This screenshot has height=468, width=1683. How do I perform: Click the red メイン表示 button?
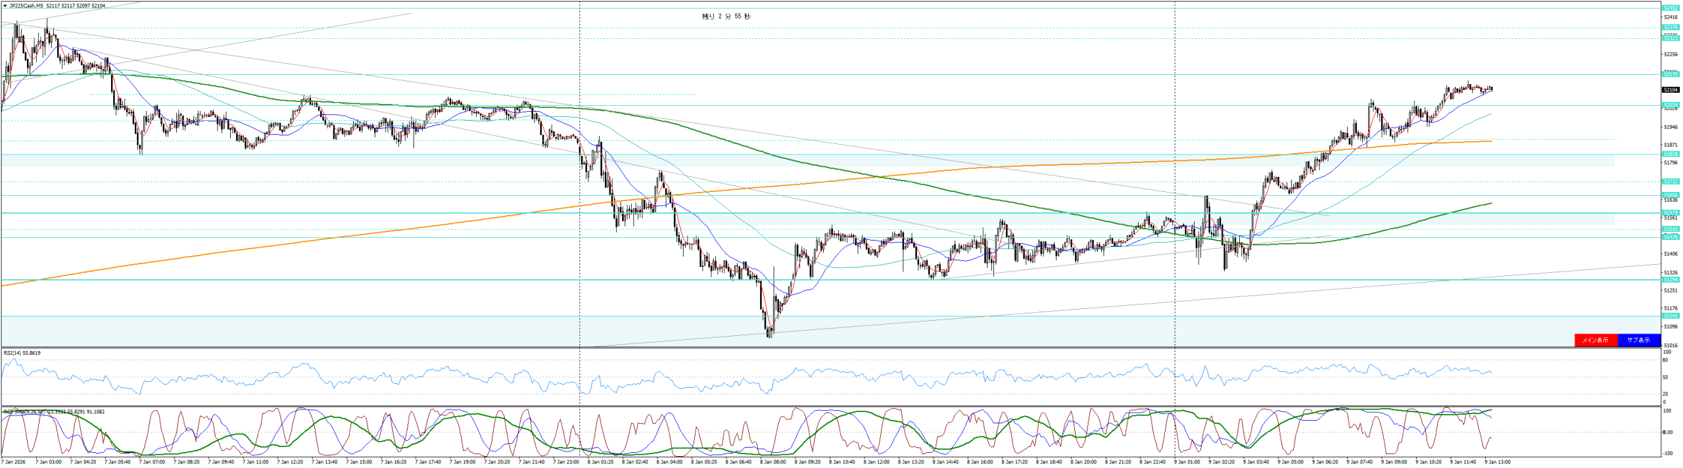pyautogui.click(x=1595, y=340)
